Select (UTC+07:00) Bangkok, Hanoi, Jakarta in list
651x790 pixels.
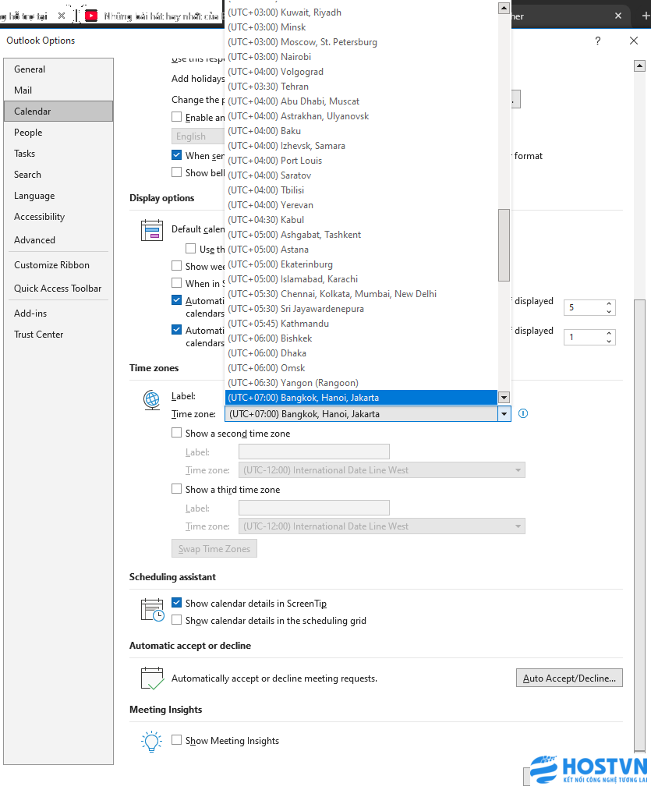click(x=361, y=398)
